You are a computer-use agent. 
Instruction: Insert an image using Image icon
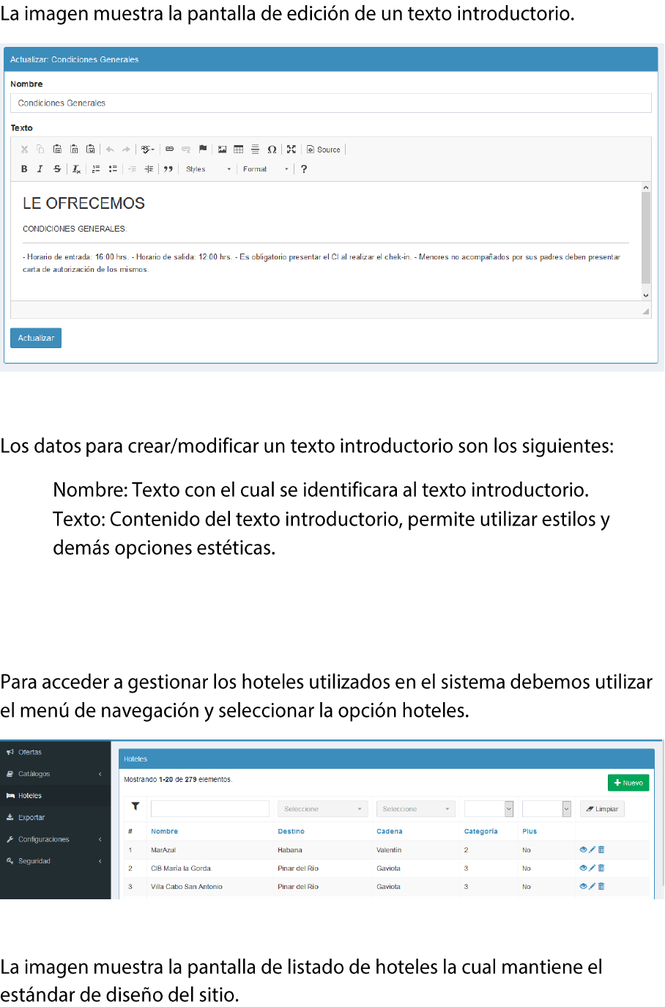click(x=222, y=150)
